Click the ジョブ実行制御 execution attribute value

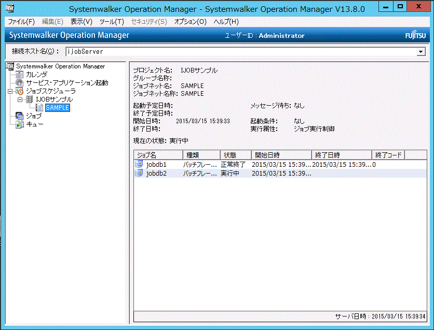[314, 128]
